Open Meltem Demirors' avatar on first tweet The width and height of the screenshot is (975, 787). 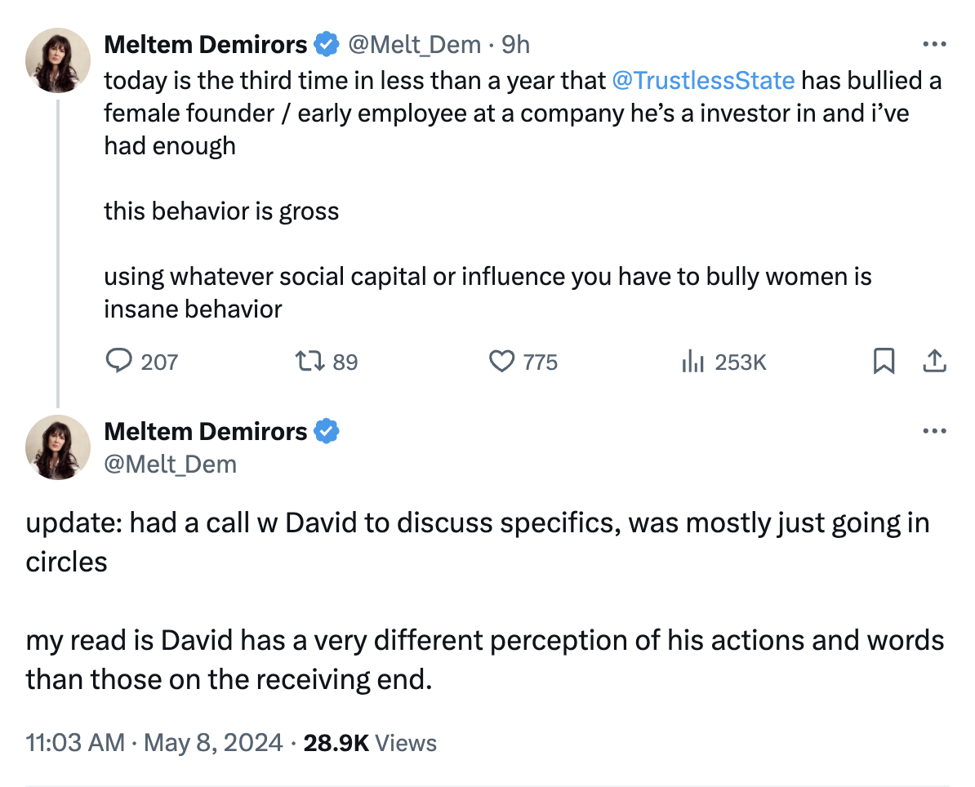[x=57, y=60]
